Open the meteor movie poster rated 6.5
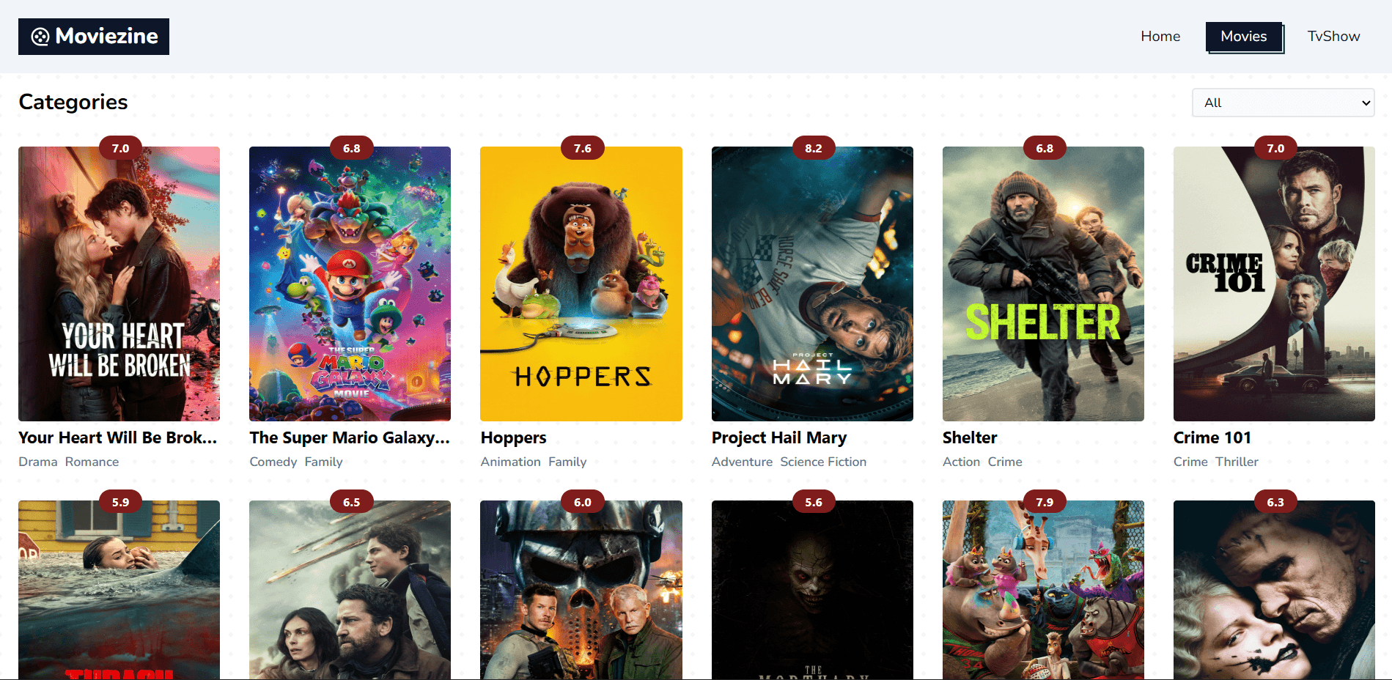Screen dimensions: 1392x680 point(350,590)
